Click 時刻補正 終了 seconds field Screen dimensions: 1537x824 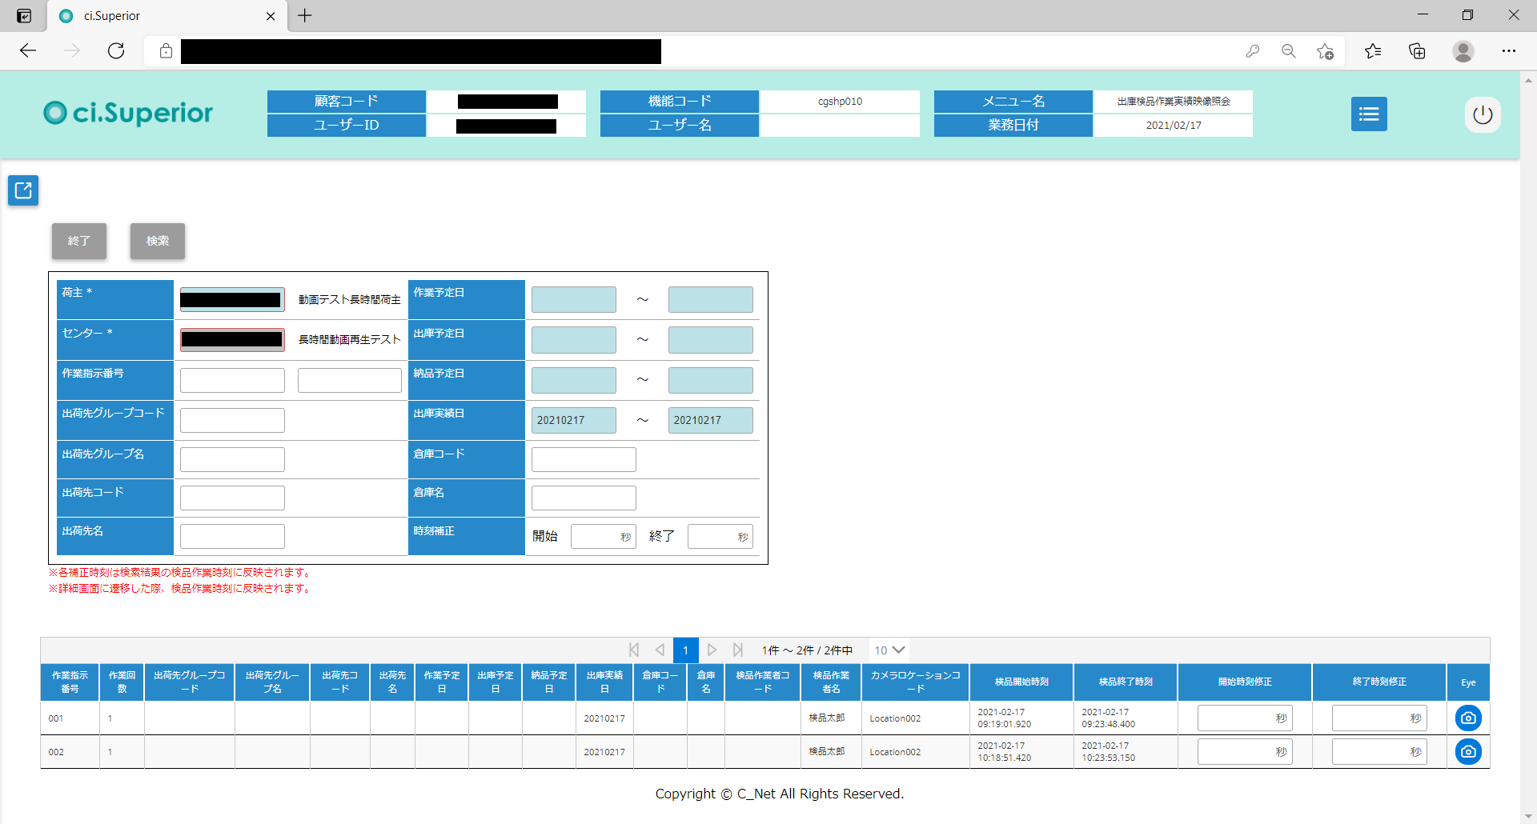point(720,536)
